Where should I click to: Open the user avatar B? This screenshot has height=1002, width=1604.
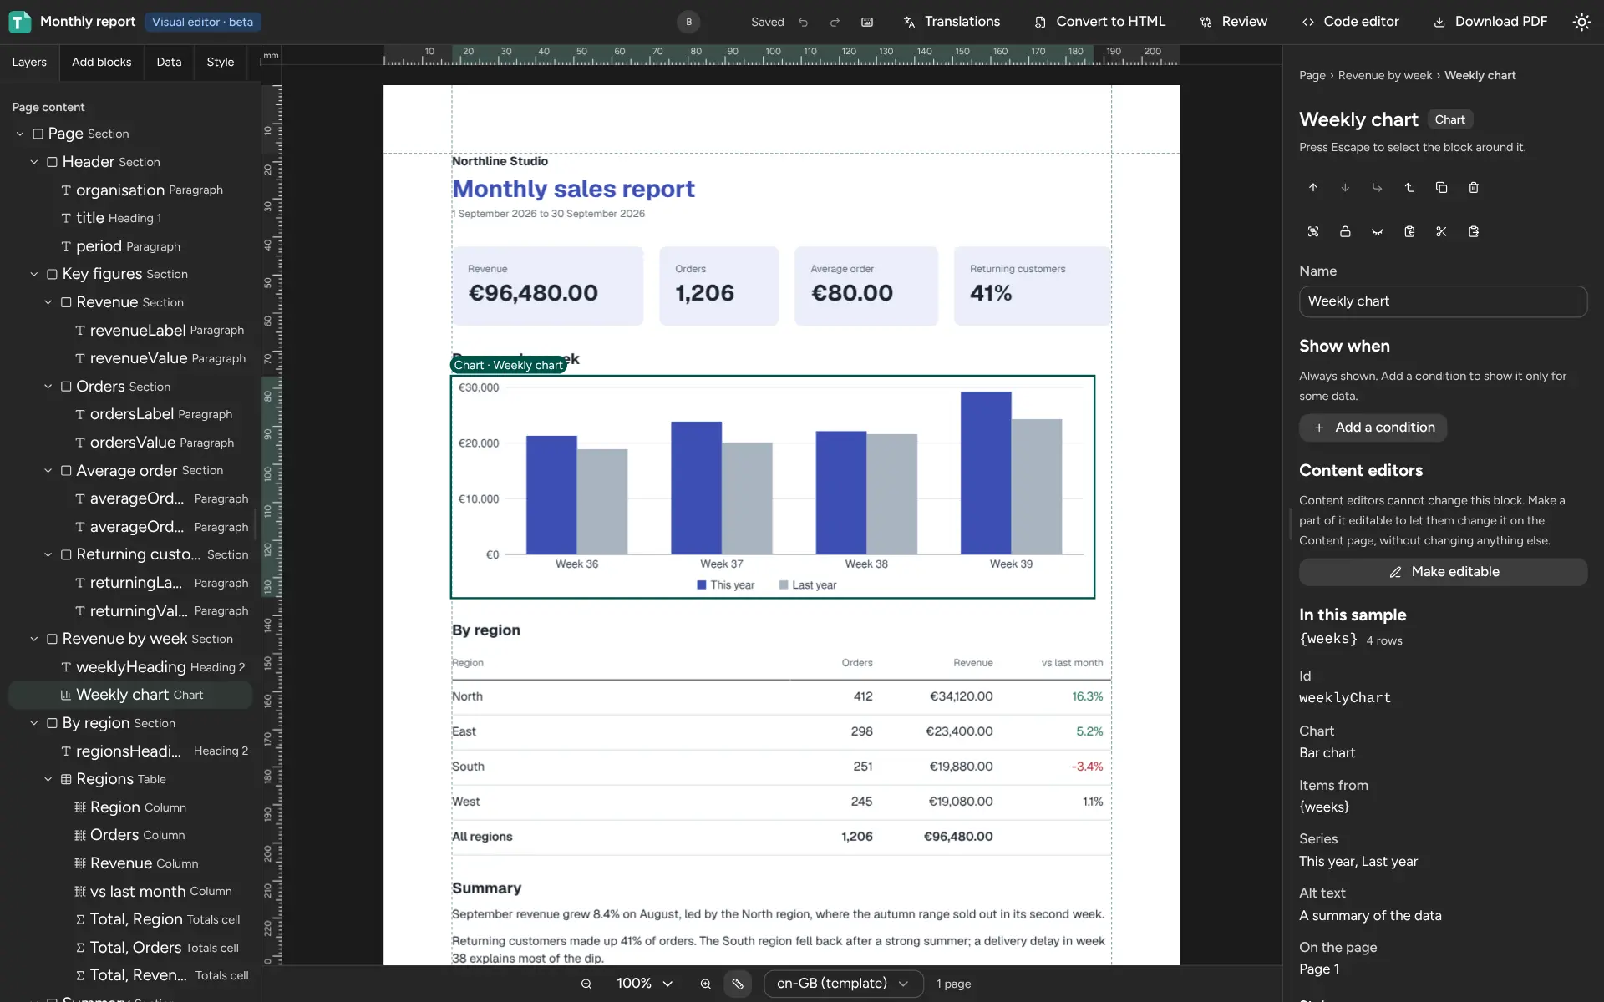coord(688,22)
